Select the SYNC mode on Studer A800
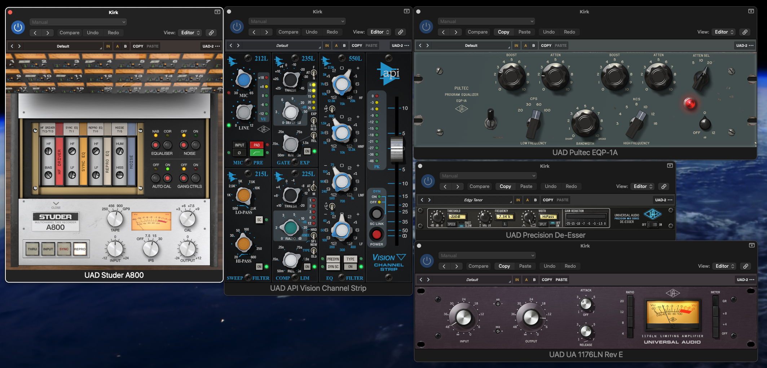This screenshot has height=368, width=767. tap(64, 249)
